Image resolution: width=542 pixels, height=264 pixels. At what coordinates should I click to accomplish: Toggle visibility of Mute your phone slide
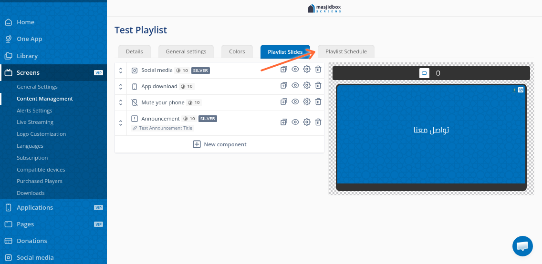point(295,102)
